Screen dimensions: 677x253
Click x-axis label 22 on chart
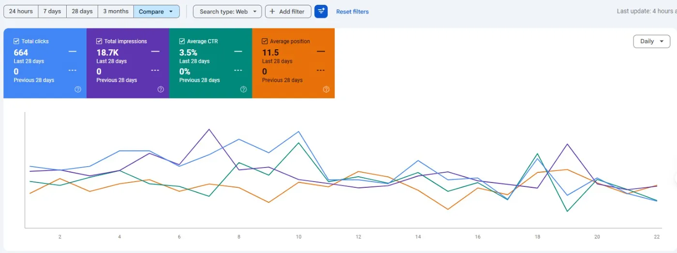tap(657, 237)
